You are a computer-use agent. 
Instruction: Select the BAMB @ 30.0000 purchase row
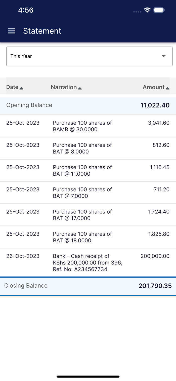(x=88, y=126)
